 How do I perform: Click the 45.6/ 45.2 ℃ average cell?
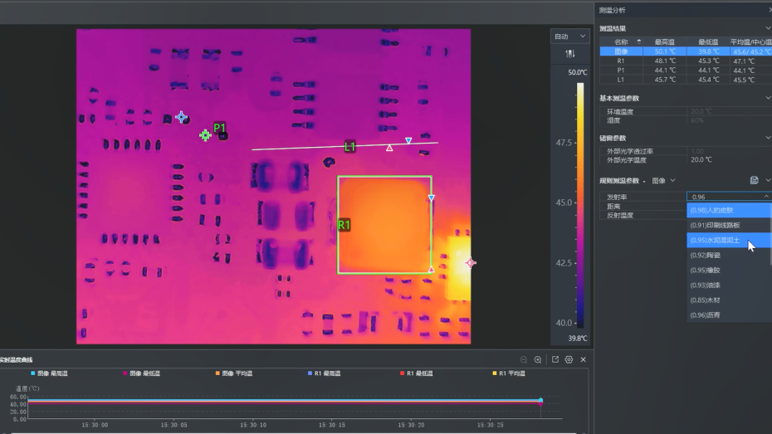[750, 51]
